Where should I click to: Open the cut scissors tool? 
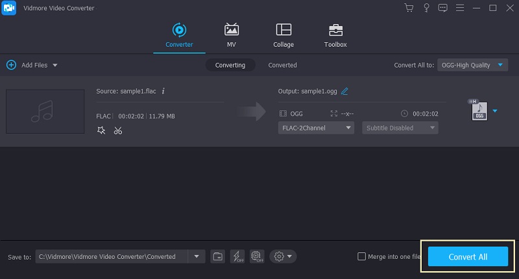[118, 130]
